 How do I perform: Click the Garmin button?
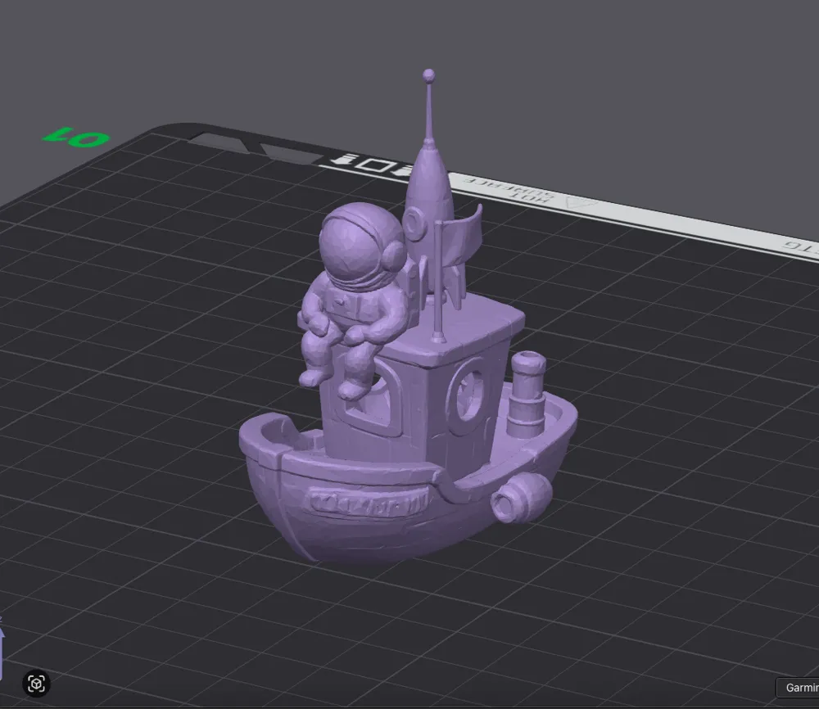(798, 688)
